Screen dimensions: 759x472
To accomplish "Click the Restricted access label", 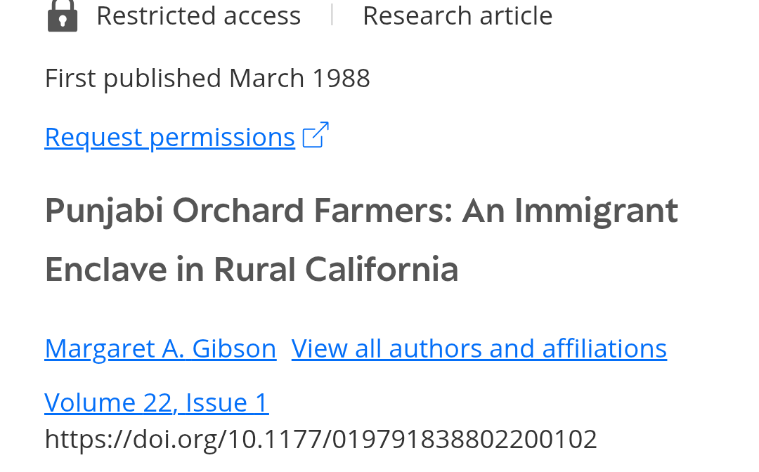I will (198, 16).
